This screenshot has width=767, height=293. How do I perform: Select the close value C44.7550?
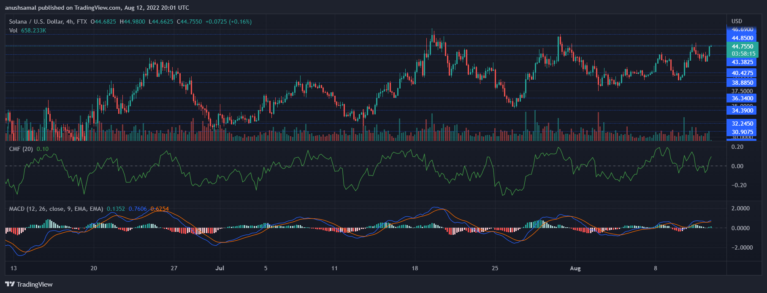189,22
